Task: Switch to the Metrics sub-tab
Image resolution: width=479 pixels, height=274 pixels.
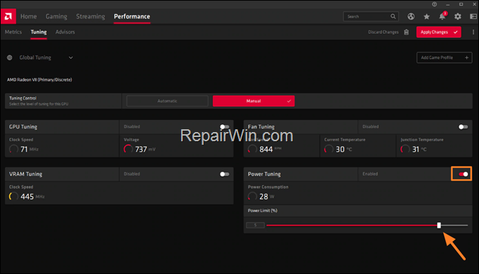Action: pos(13,32)
